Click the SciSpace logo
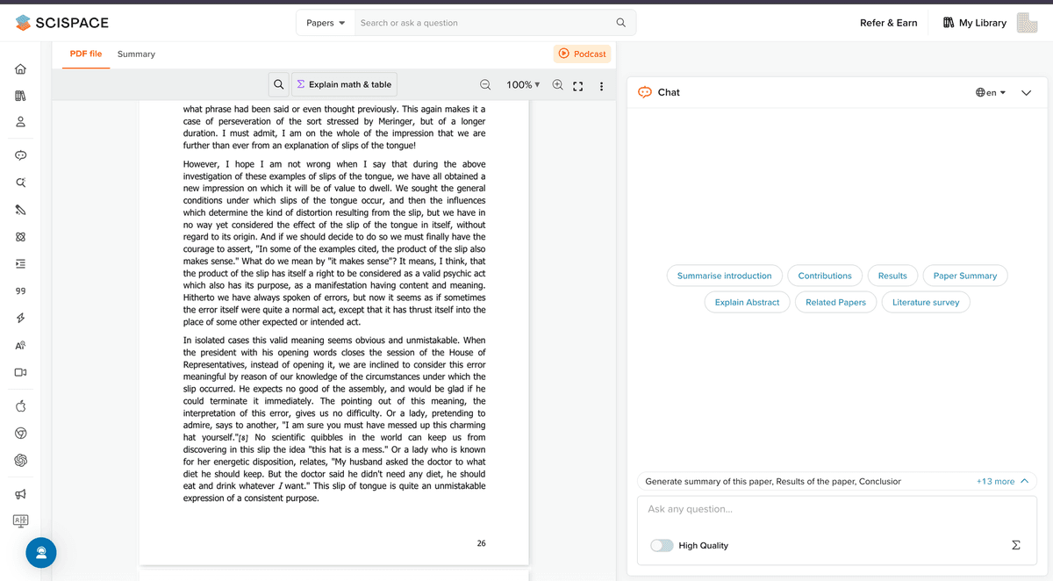The height and width of the screenshot is (581, 1053). [61, 23]
